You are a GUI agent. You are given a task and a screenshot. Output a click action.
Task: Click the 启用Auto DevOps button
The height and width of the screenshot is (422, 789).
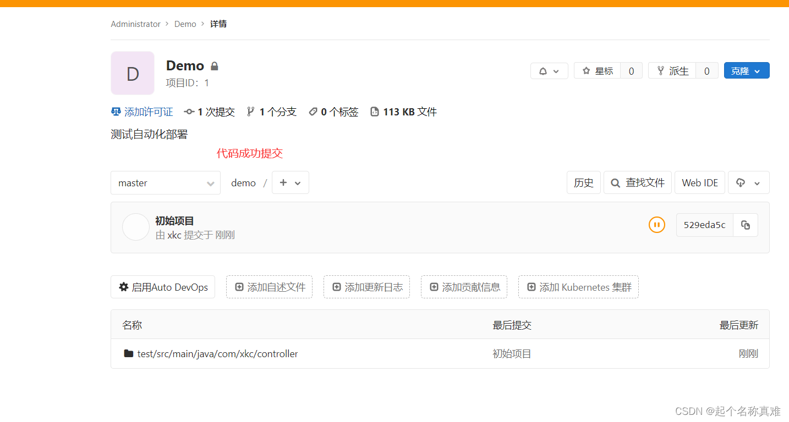tap(163, 287)
